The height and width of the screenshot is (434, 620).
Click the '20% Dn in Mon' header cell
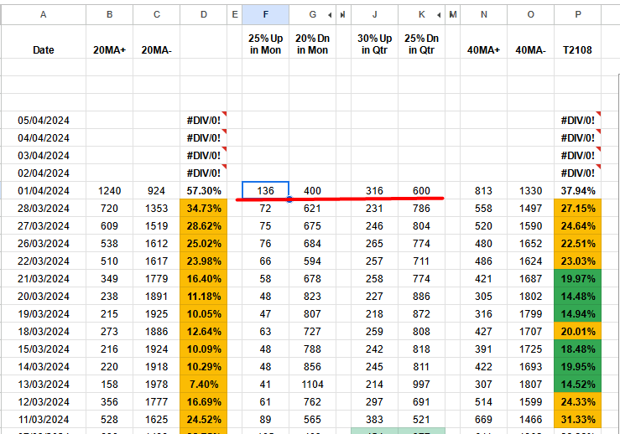pos(312,42)
